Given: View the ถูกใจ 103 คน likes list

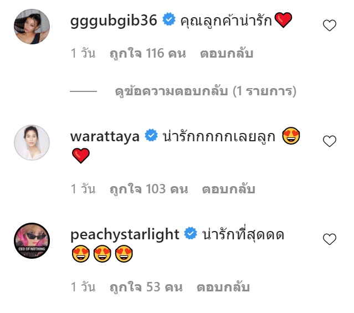Looking at the screenshot, I should pyautogui.click(x=149, y=189).
